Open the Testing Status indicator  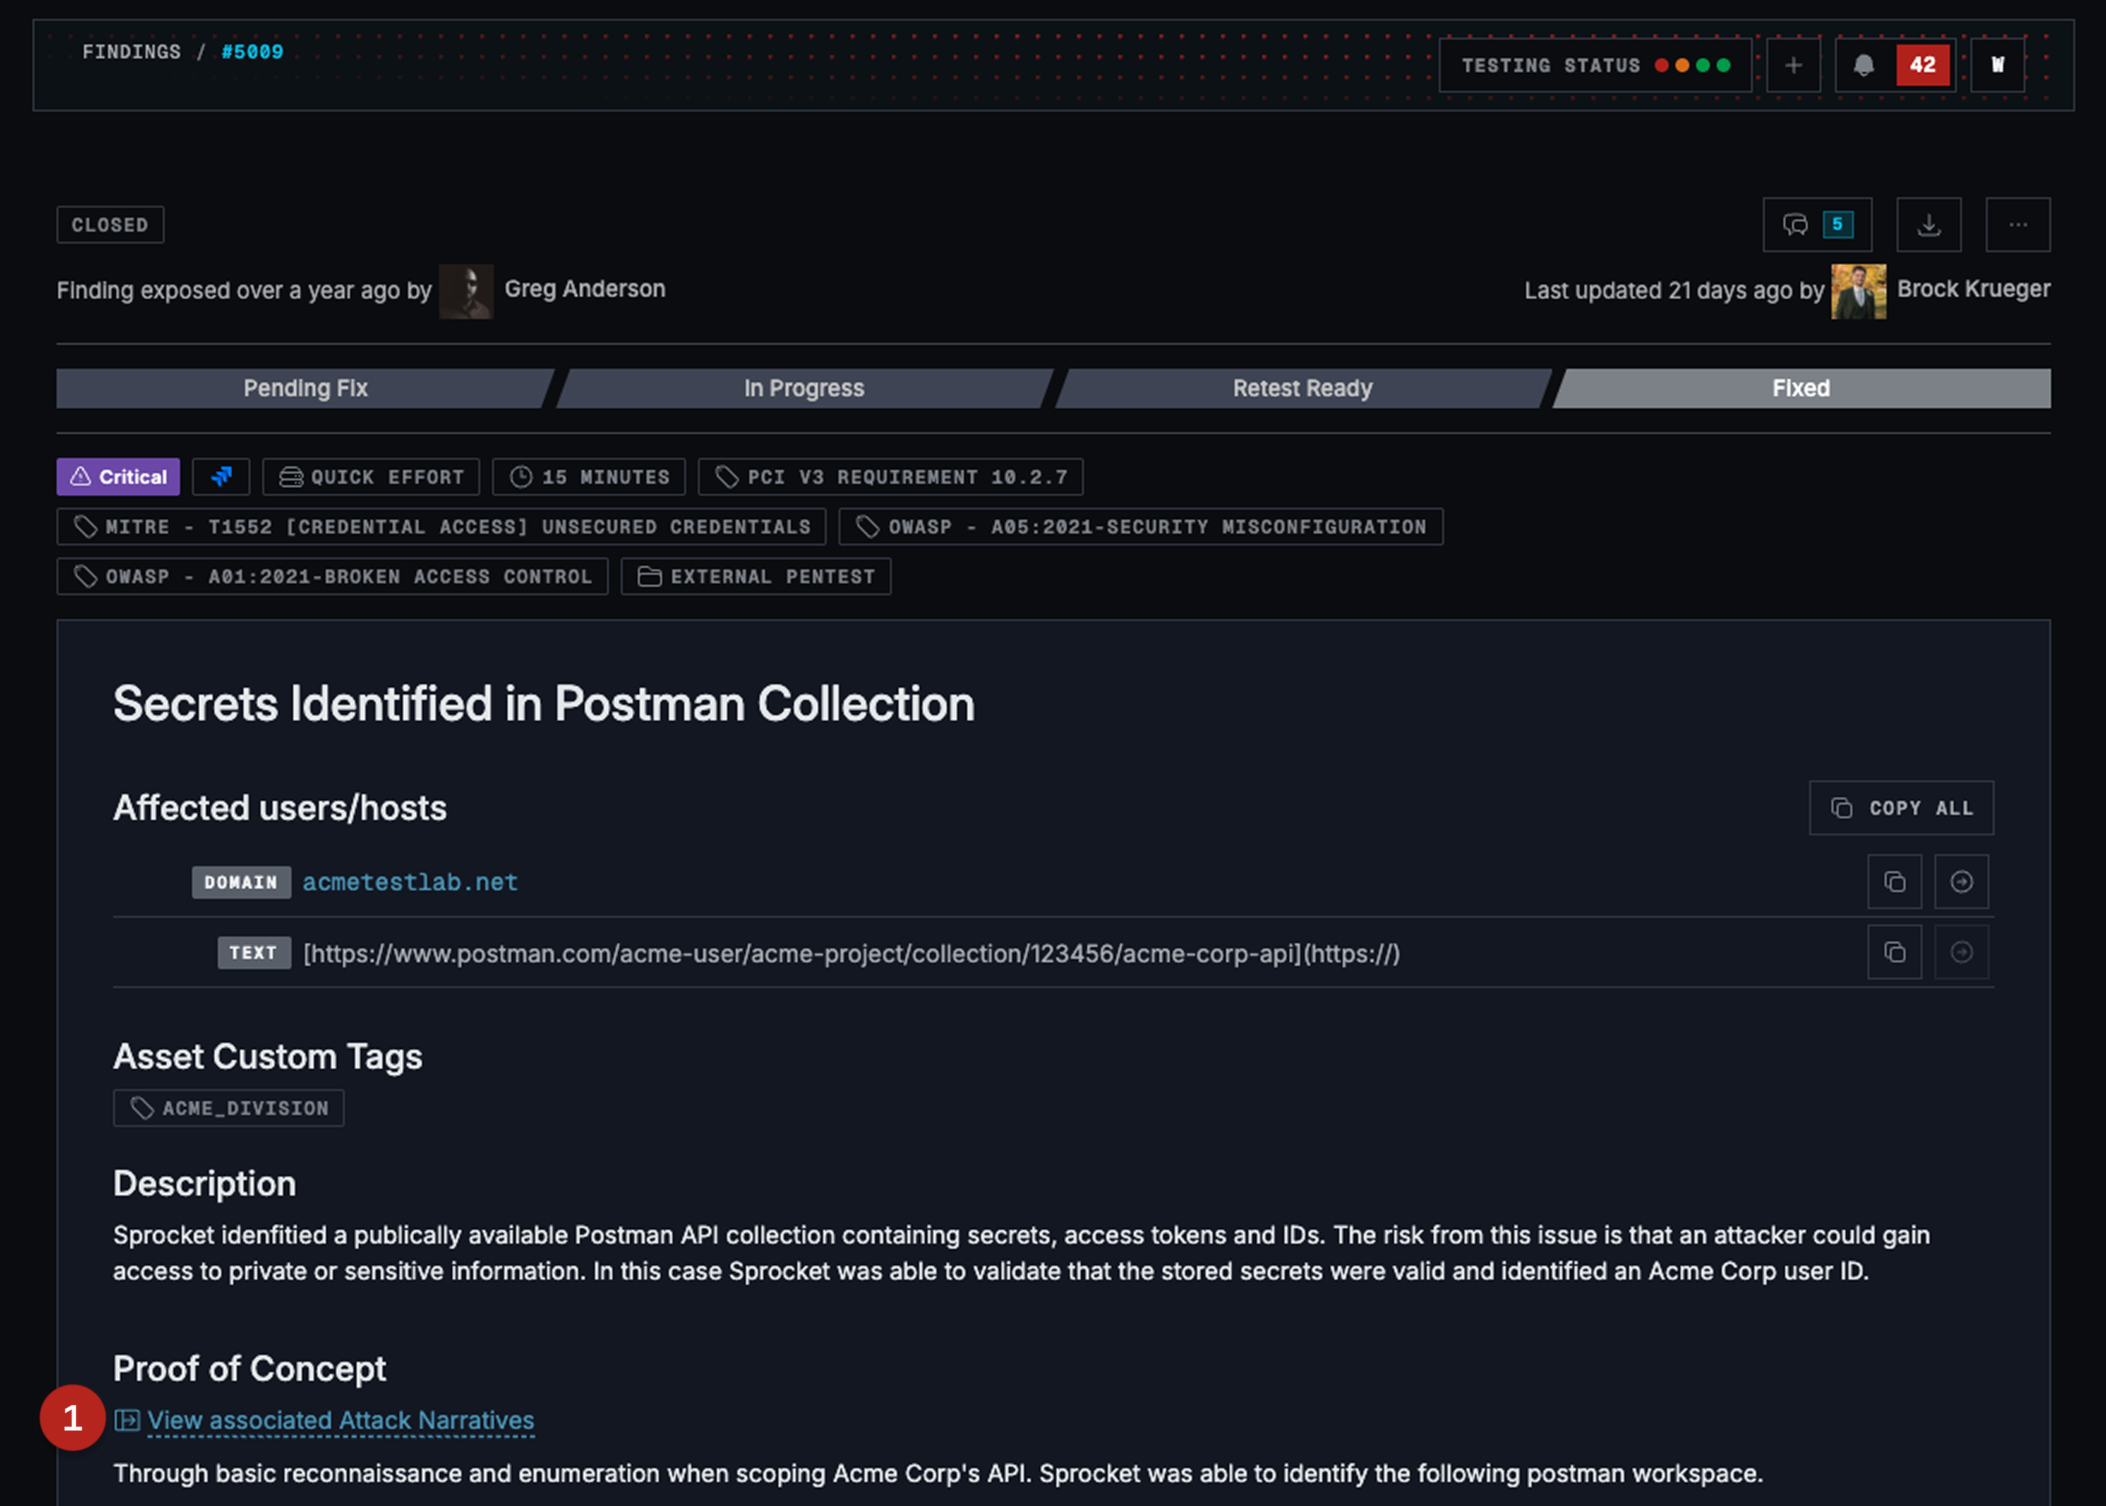pyautogui.click(x=1595, y=65)
